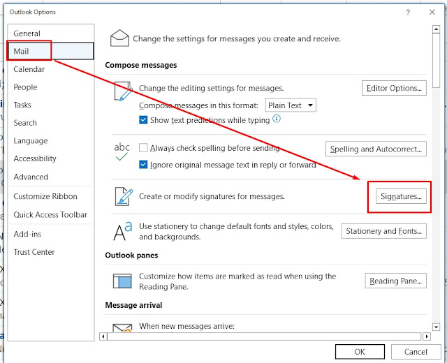Click the editing settings pencil-and-page icon
Screen dimensions: 447x363
coord(124,91)
